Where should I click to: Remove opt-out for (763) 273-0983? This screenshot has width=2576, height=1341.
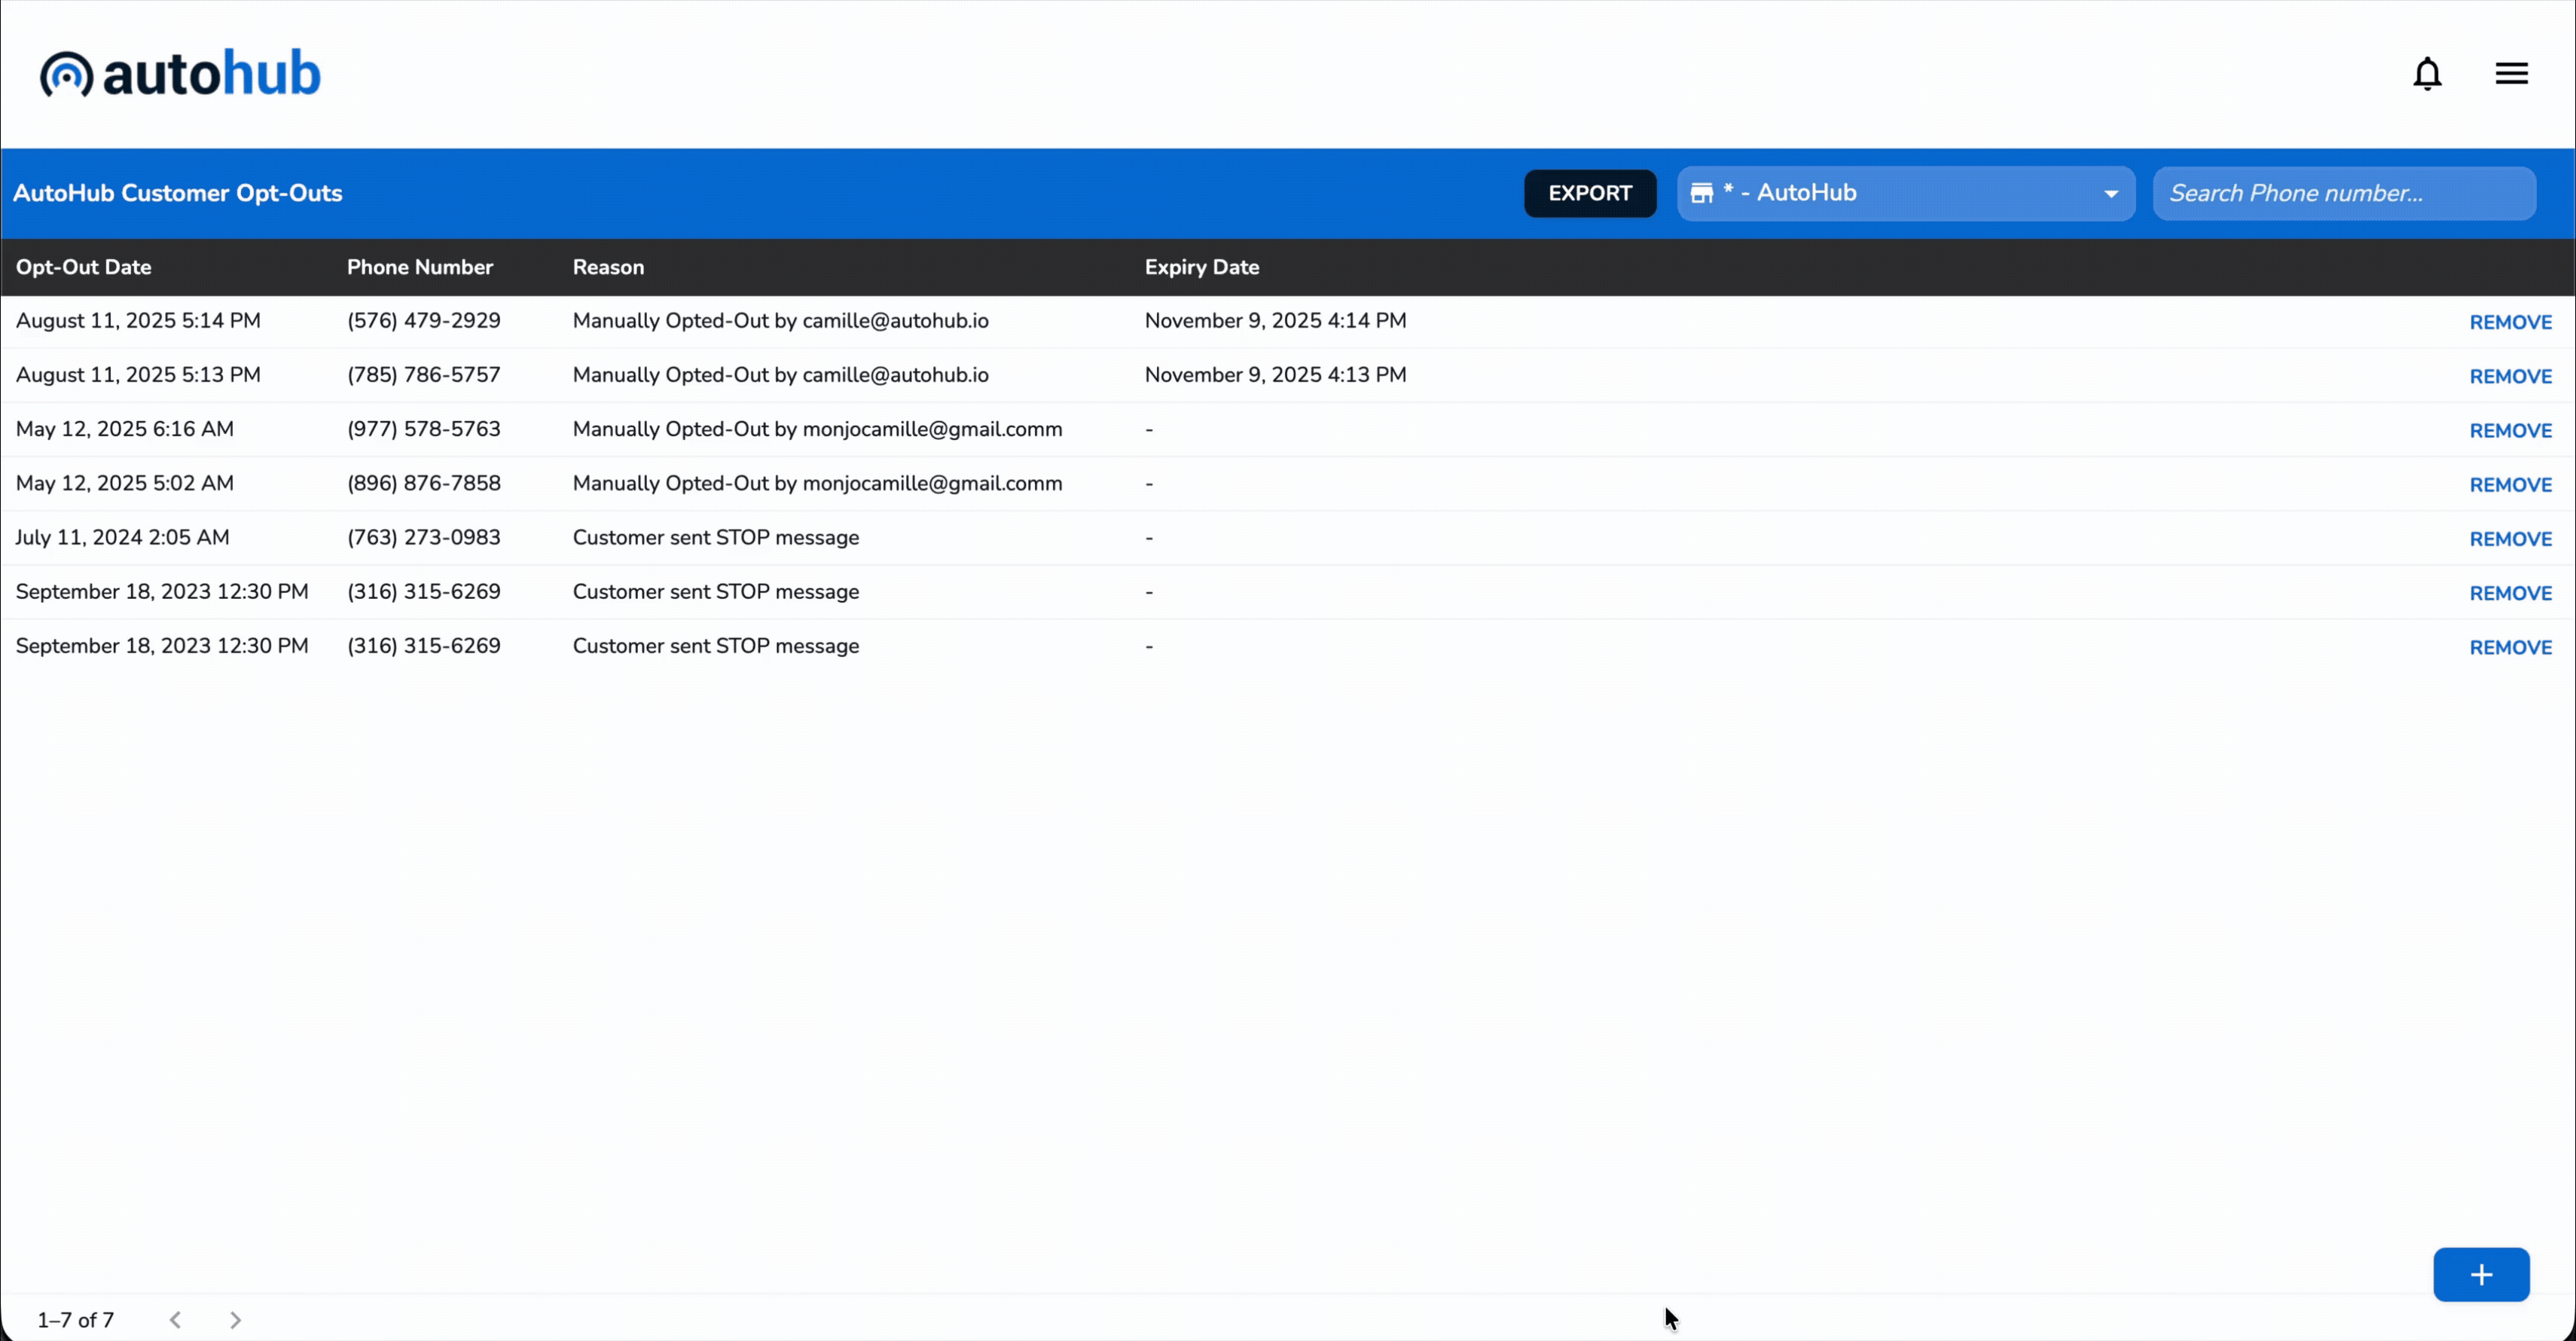(2510, 539)
